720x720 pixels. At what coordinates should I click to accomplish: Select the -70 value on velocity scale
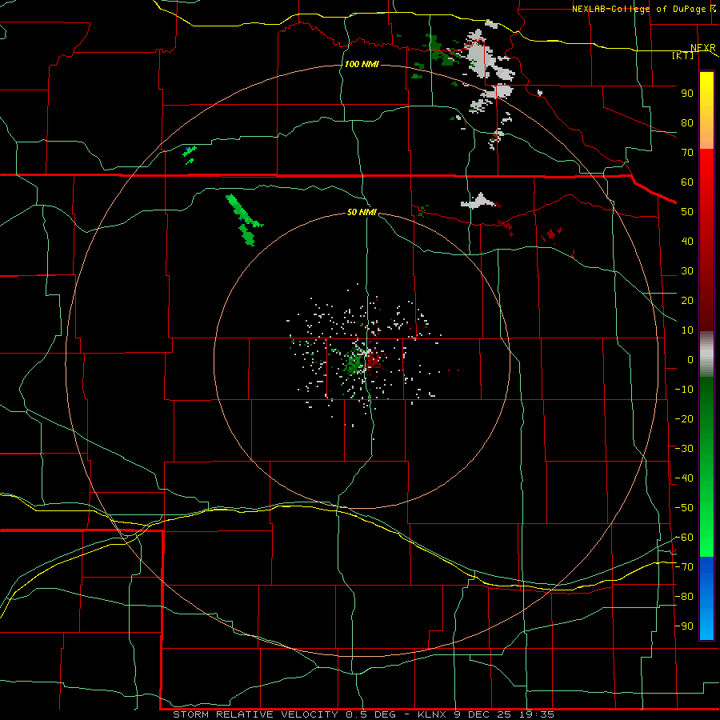(684, 567)
